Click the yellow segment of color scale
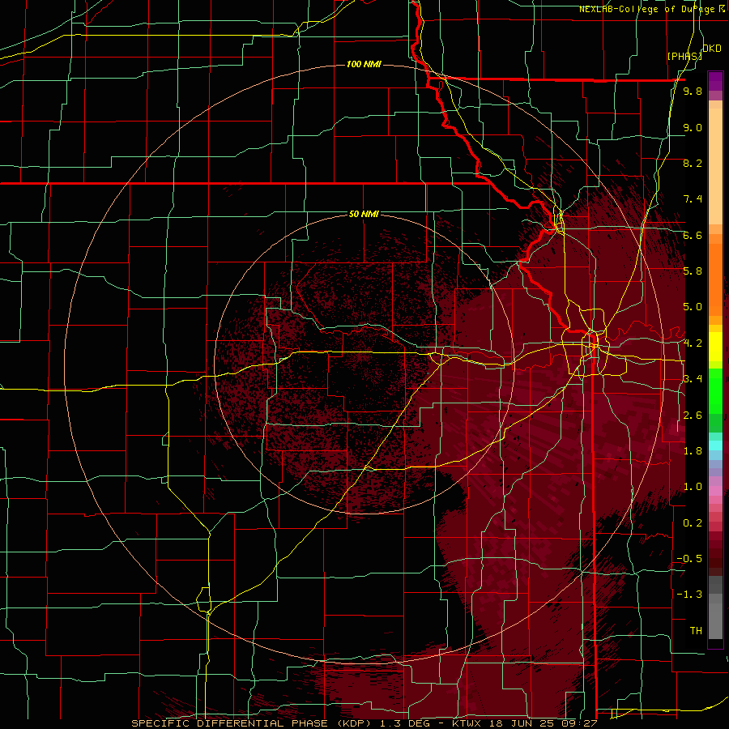The height and width of the screenshot is (729, 729). [x=715, y=347]
